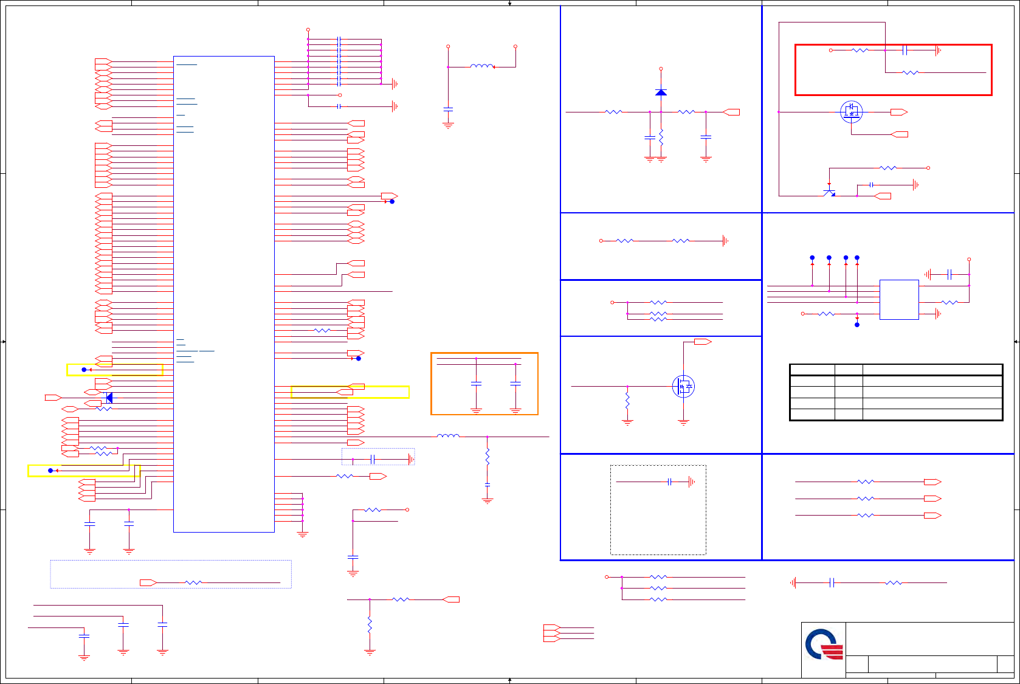Select the group of three stacked port connectors at the bottom
This screenshot has height=684, width=1020.
coord(551,634)
